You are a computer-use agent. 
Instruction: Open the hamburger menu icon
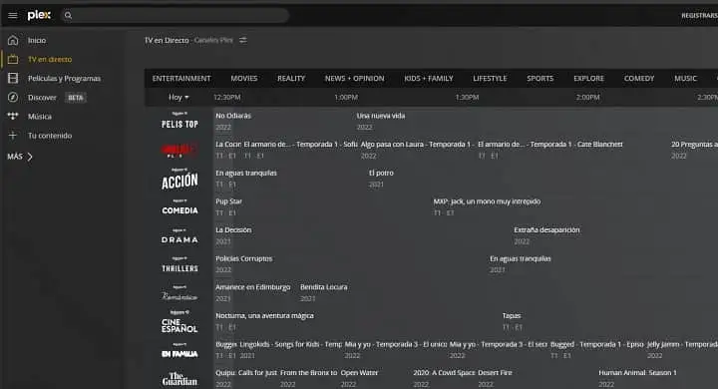[13, 16]
